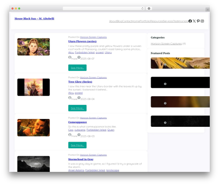Select the Ansel Adams tag link

(x=76, y=170)
